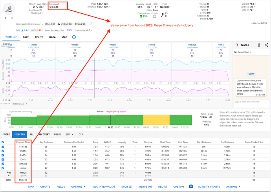Open the Avg summary row dropdown arrow
271x192 pixels.
click(x=9, y=176)
